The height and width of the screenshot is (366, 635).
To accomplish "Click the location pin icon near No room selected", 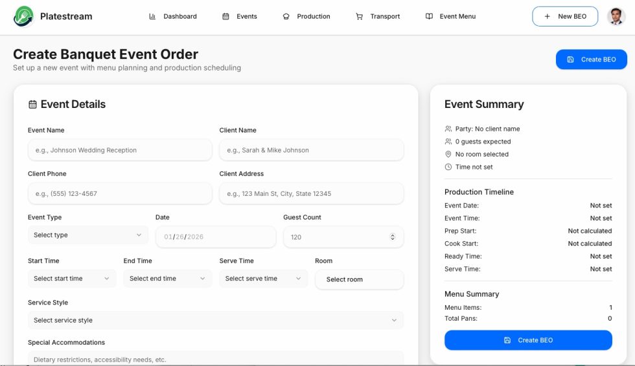I will 448,155.
